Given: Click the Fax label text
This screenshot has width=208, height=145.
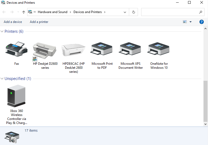Looking at the screenshot, I should [x=17, y=64].
